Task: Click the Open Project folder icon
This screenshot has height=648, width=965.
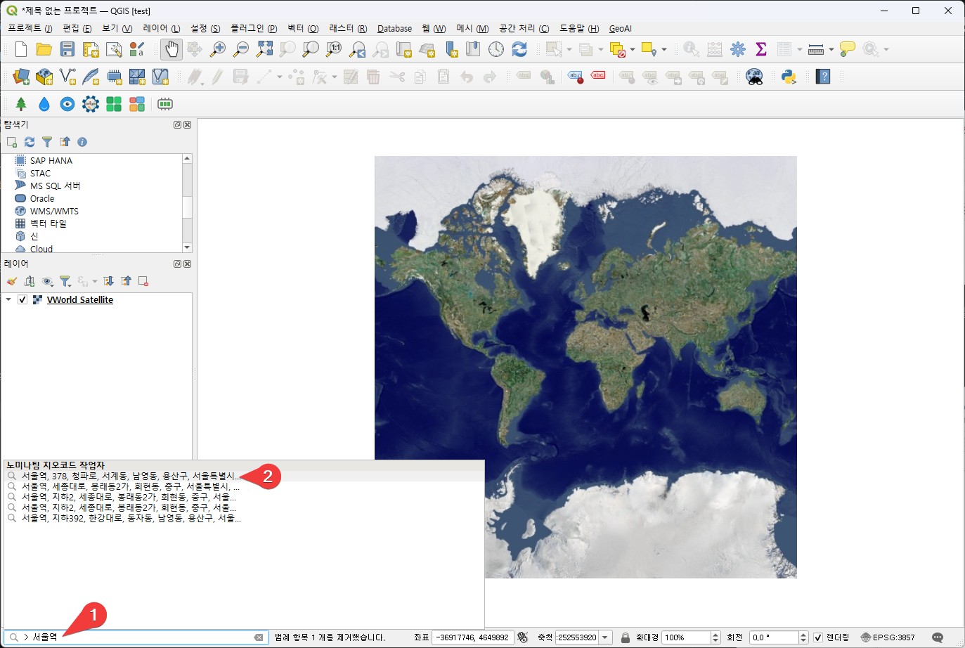Action: pyautogui.click(x=44, y=49)
